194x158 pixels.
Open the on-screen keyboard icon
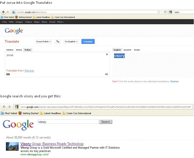(x=8, y=74)
